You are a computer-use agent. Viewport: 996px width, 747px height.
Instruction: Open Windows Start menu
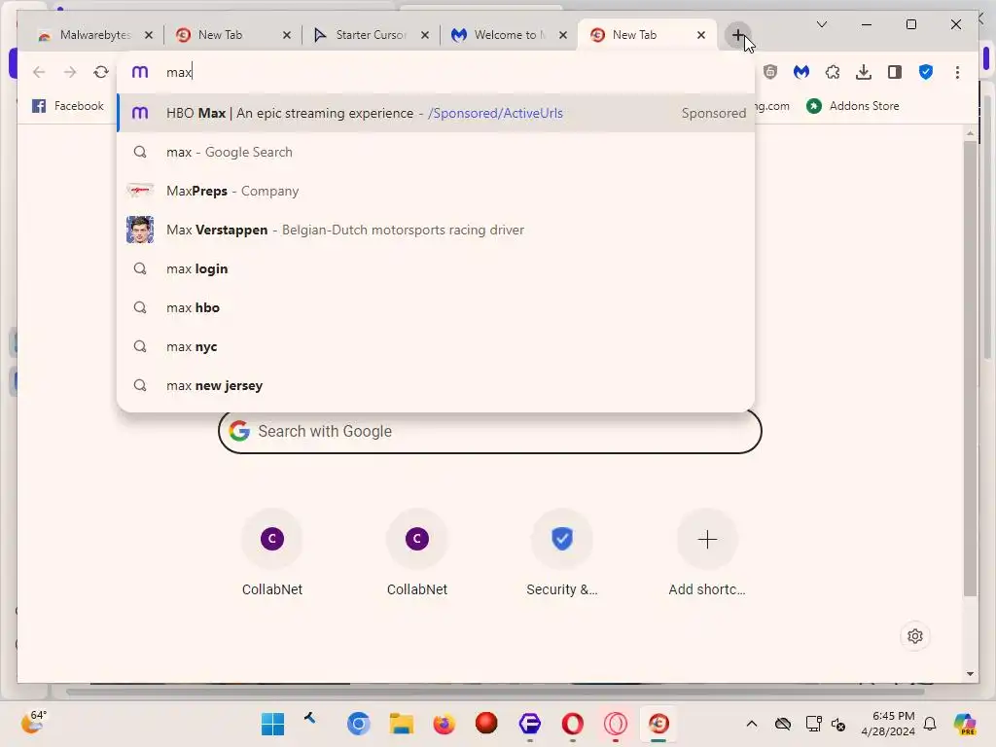pyautogui.click(x=272, y=724)
